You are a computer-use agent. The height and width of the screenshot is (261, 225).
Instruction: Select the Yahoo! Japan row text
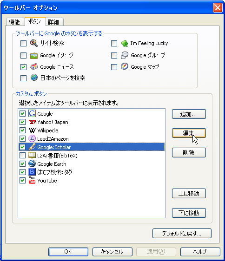click(x=53, y=122)
